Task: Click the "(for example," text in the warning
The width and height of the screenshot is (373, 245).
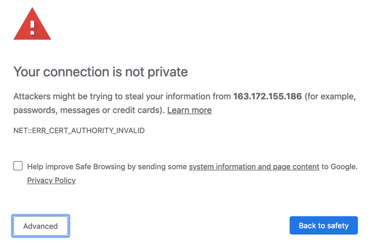Action: point(330,97)
